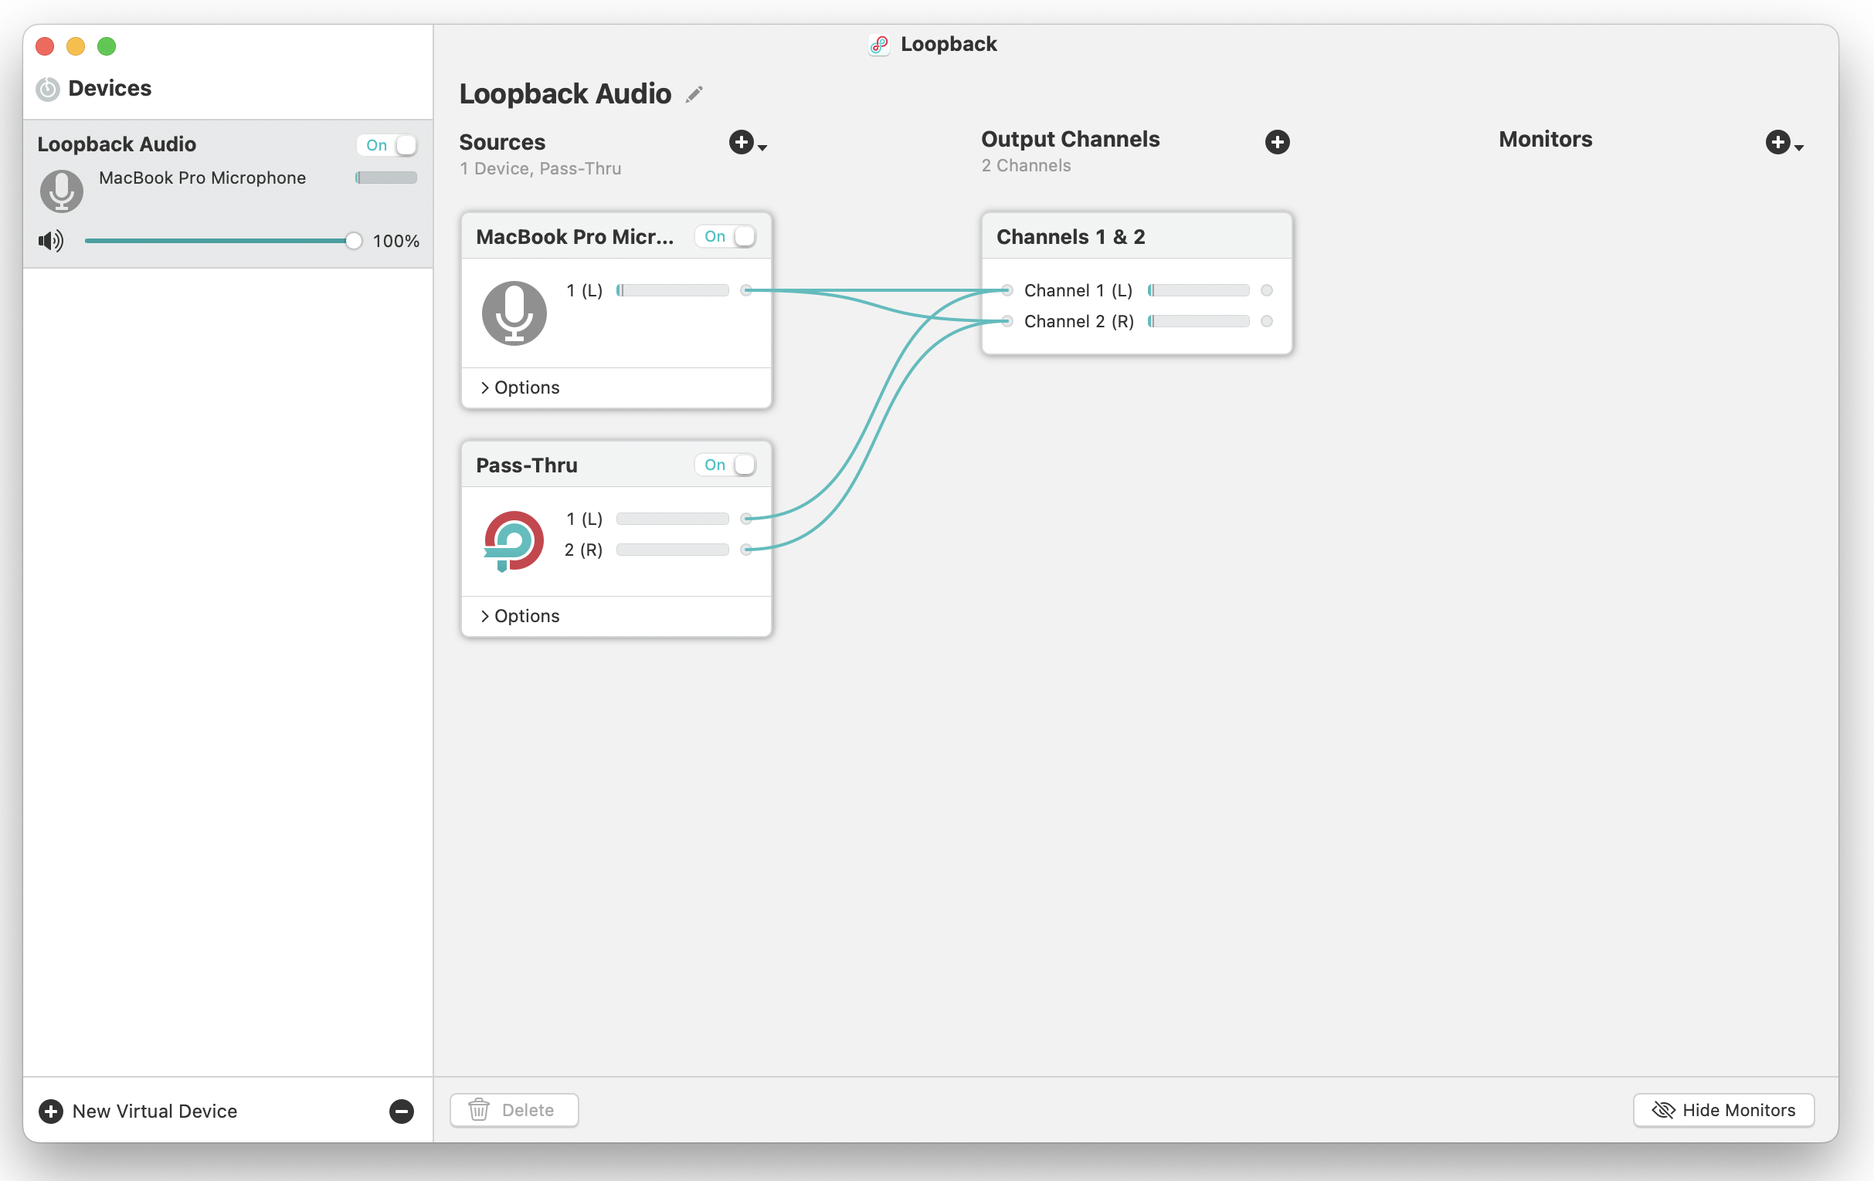Expand Options under Pass-Thru source

(520, 616)
